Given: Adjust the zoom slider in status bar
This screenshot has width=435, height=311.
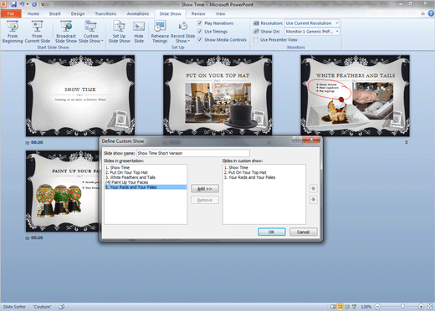Looking at the screenshot, I should (402, 307).
